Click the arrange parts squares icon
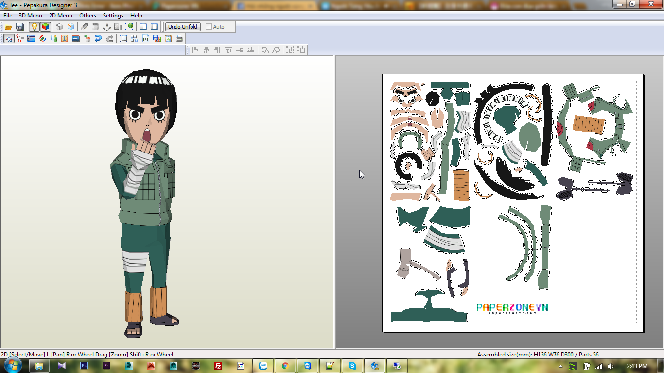664x373 pixels. point(134,38)
